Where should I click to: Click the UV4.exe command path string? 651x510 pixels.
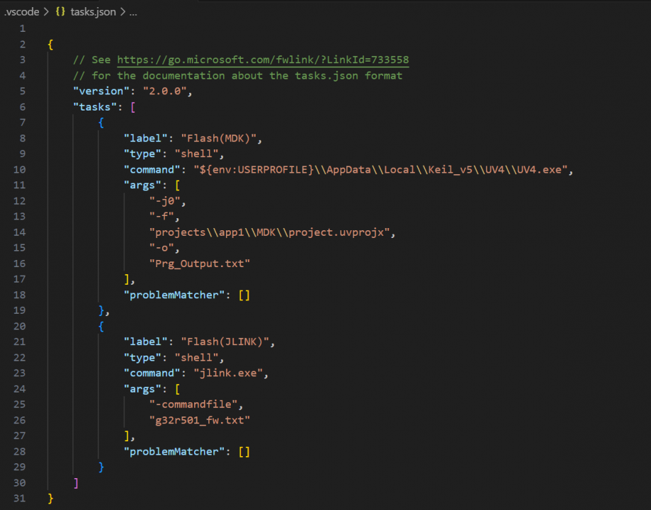pos(382,169)
